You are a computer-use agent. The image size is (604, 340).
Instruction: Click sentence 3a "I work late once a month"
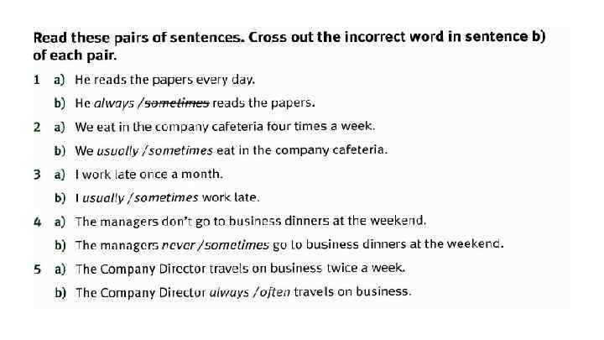point(148,175)
